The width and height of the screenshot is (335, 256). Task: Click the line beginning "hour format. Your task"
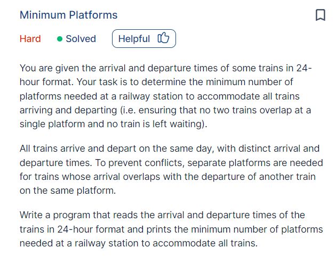[x=156, y=82]
